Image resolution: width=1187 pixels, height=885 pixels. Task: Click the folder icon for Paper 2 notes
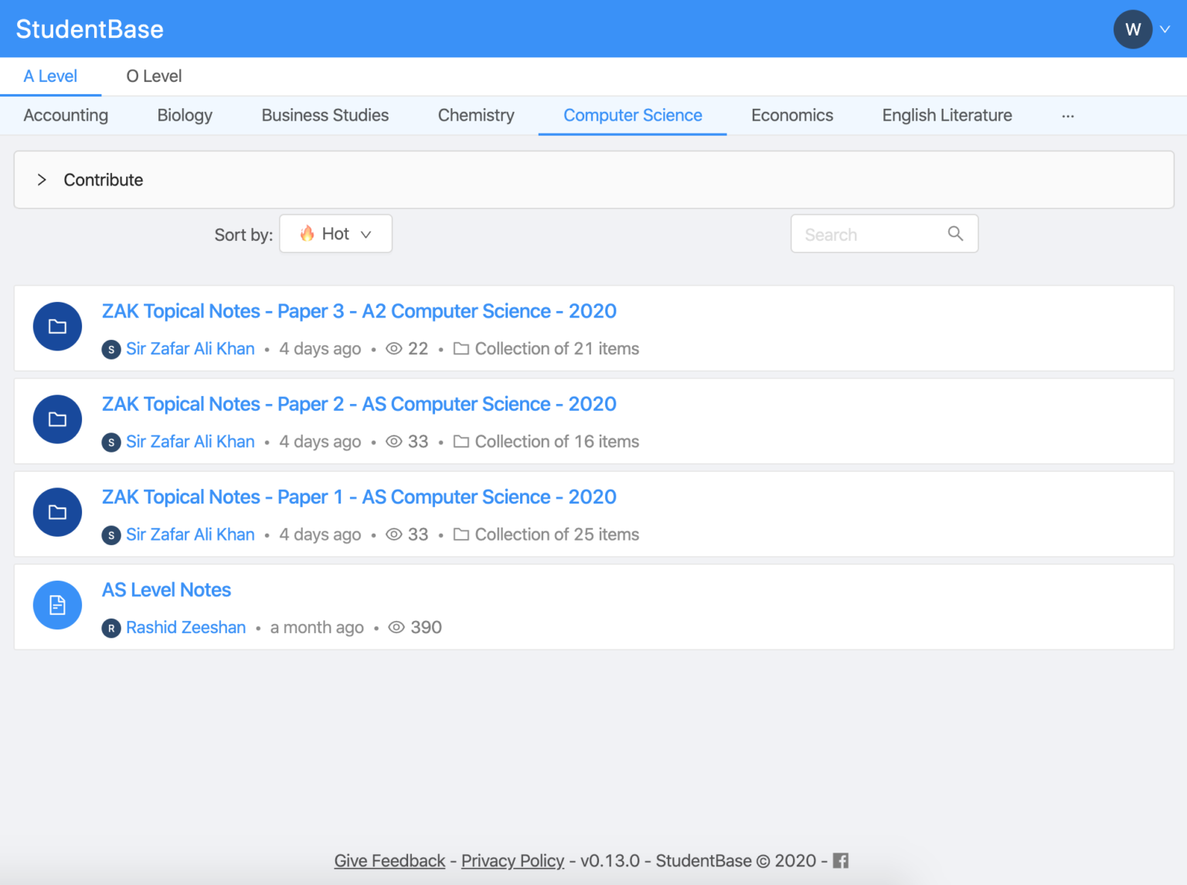click(x=57, y=419)
